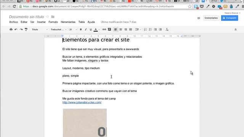Click the gear extension icon in browser toolbar
244x137 pixels.
tap(213, 6)
